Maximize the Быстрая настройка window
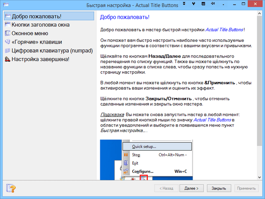The image size is (265, 199). (x=244, y=4)
